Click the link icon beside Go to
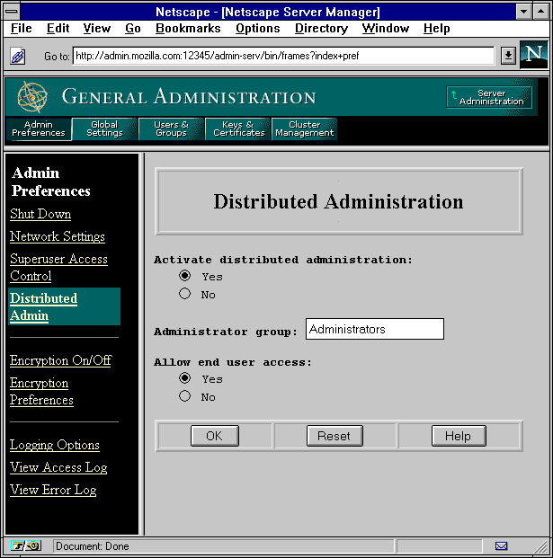Viewport: 553px width, 558px height. coord(18,56)
